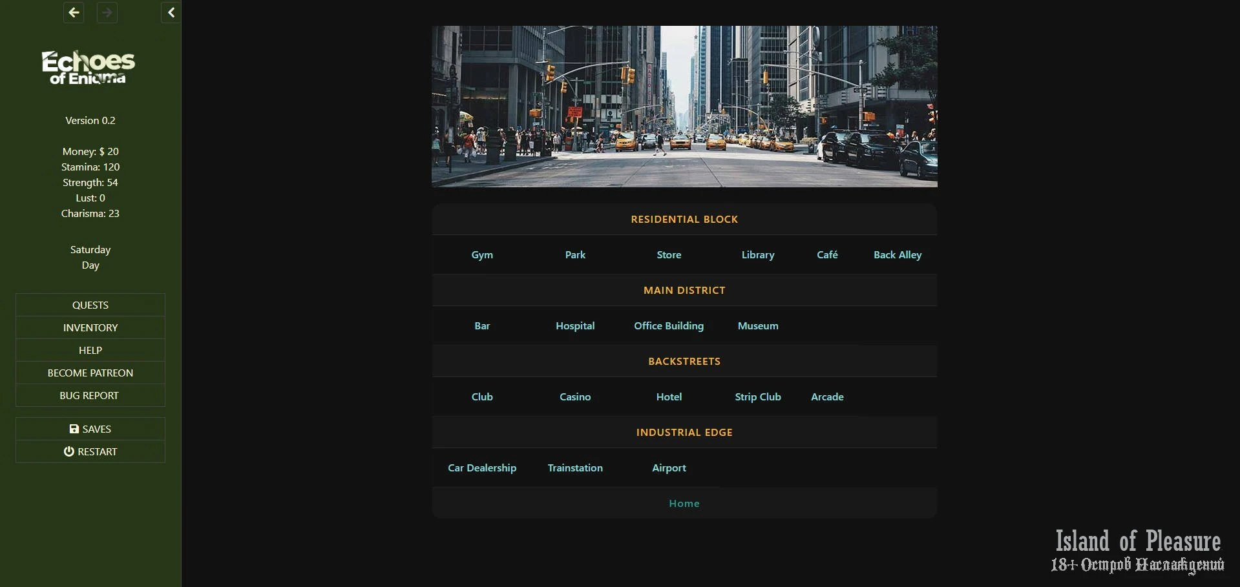Viewport: 1240px width, 587px height.
Task: Click the back arrow history icon
Action: [74, 12]
